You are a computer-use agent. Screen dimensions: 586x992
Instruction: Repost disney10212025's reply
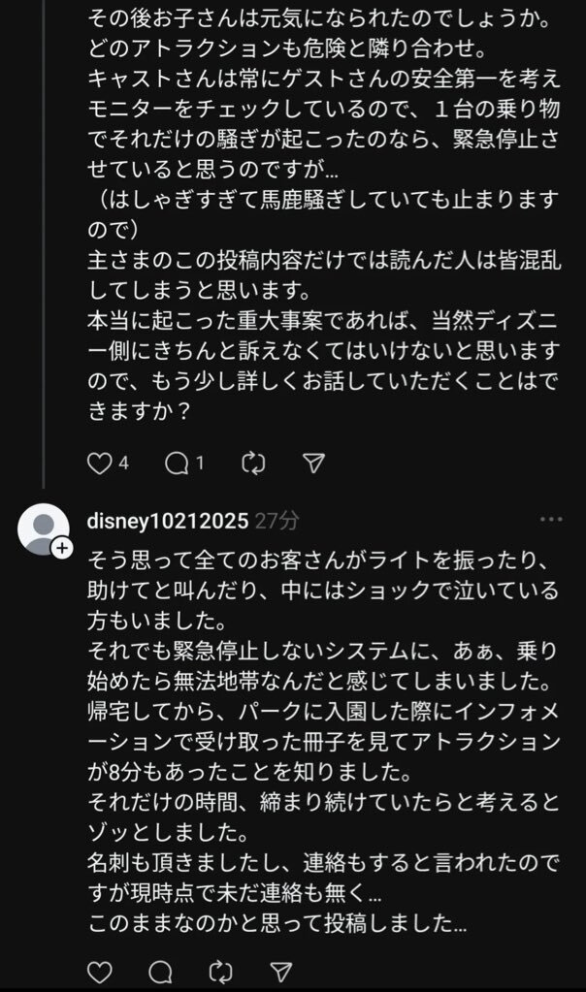click(x=220, y=971)
